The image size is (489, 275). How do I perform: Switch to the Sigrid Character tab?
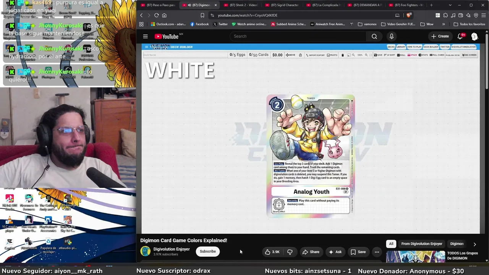(x=282, y=5)
